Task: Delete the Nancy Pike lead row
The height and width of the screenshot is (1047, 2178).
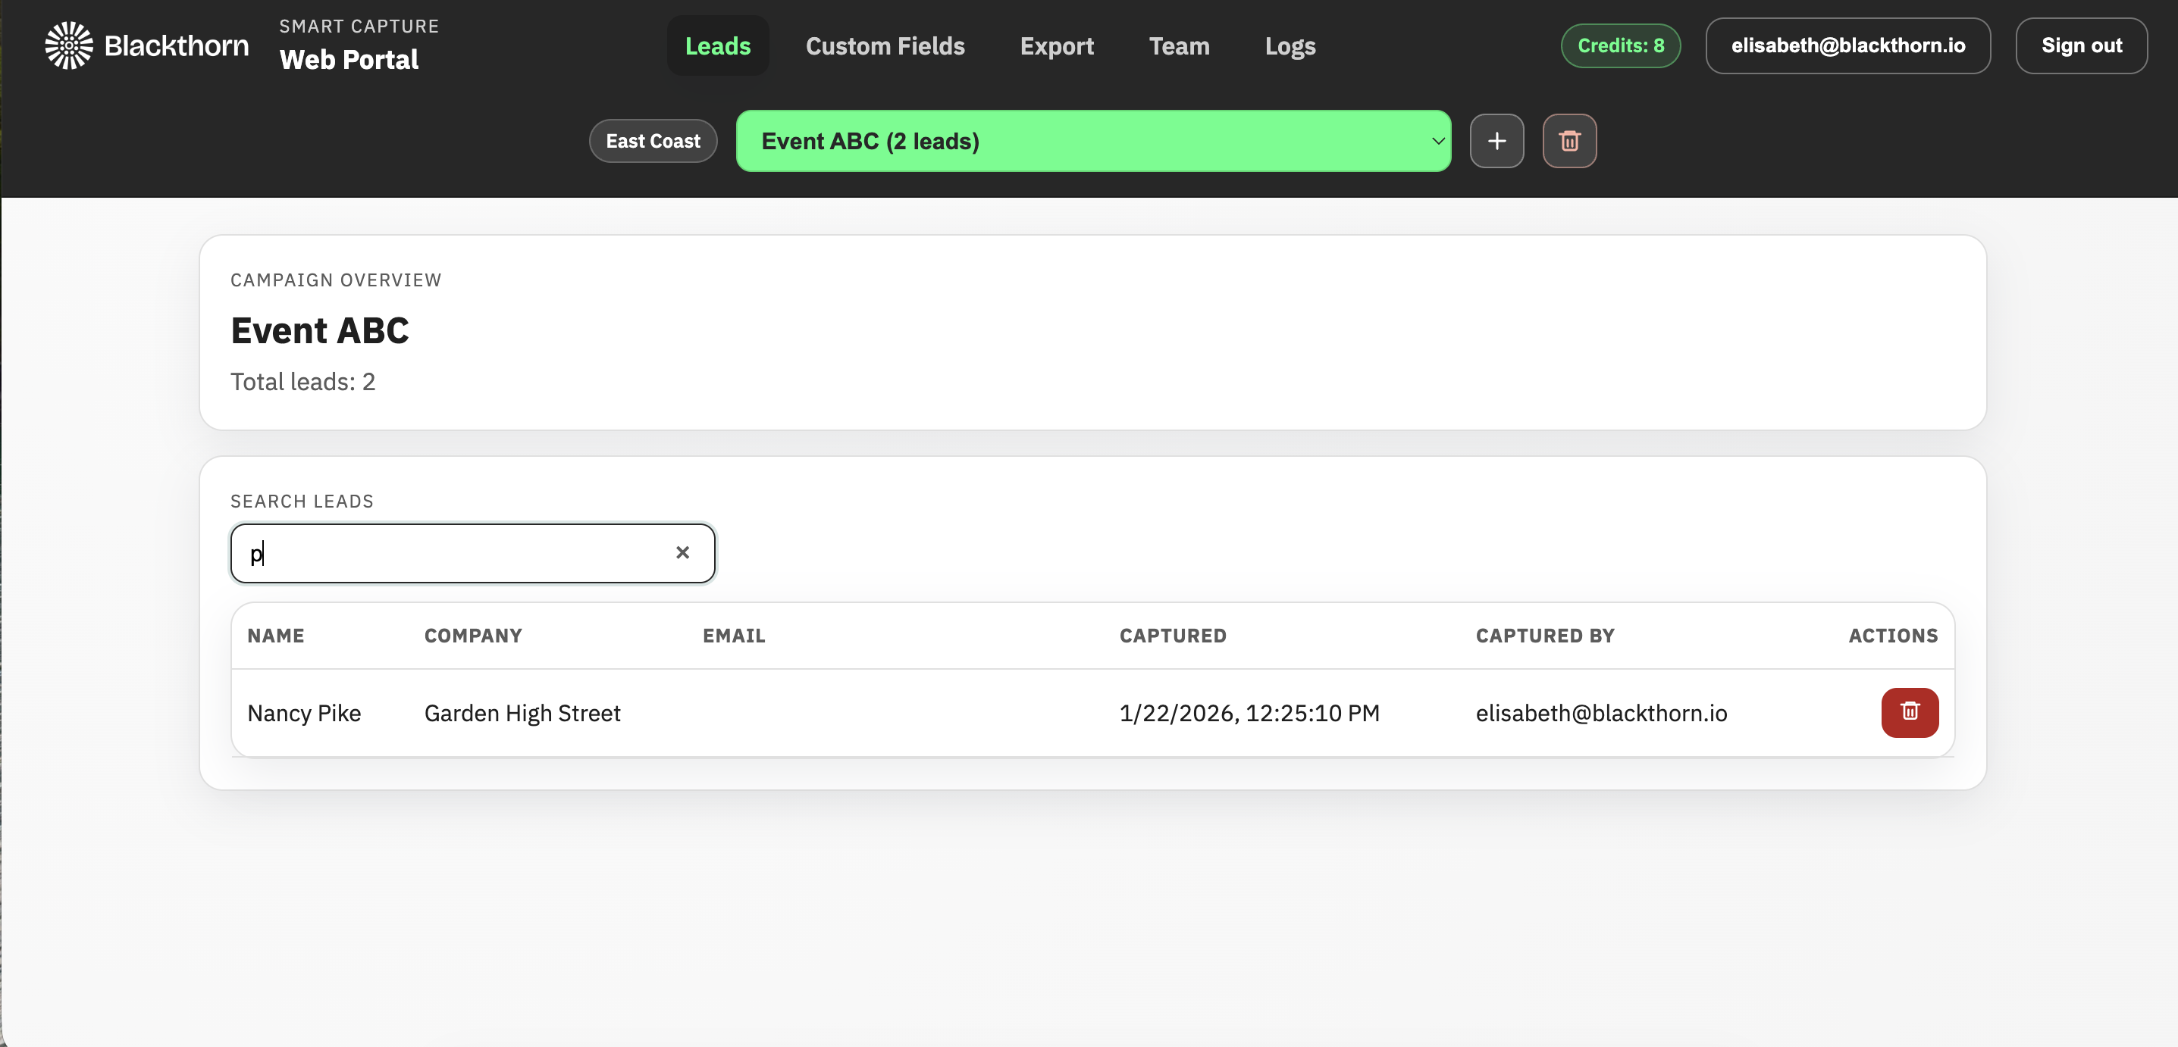Action: 1910,712
